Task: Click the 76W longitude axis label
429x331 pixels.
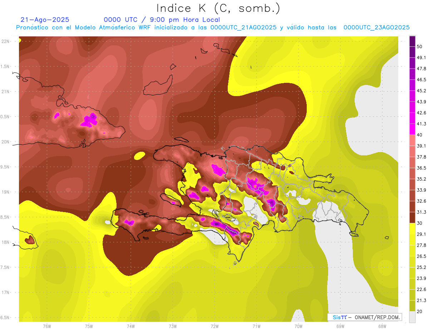Action: pos(47,326)
